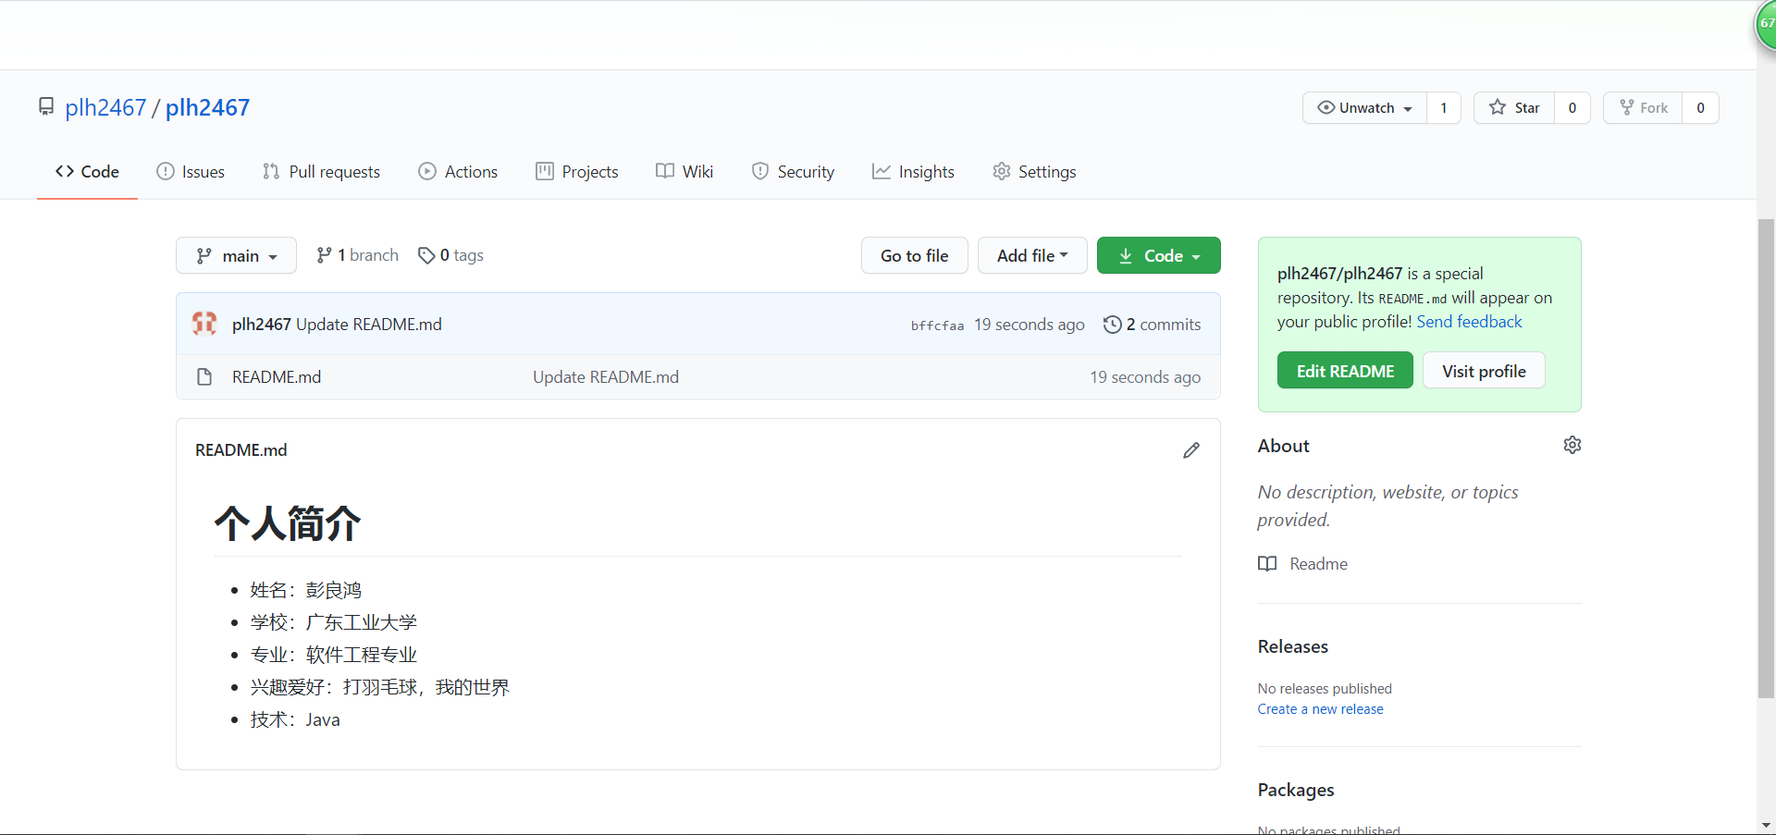Click Update README.md message in the file row
Image resolution: width=1776 pixels, height=835 pixels.
(606, 376)
